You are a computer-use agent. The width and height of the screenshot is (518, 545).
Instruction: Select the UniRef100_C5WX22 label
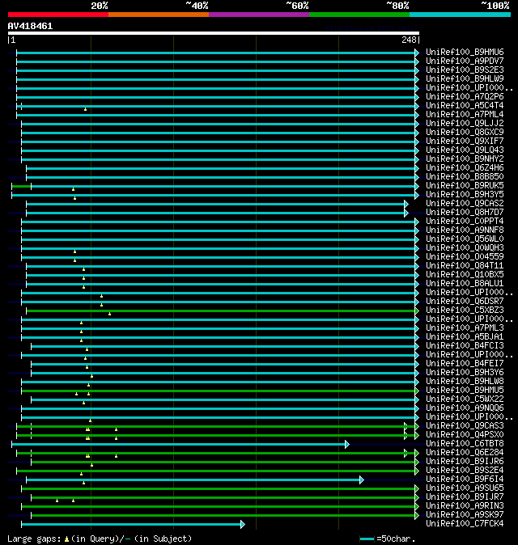(x=465, y=399)
